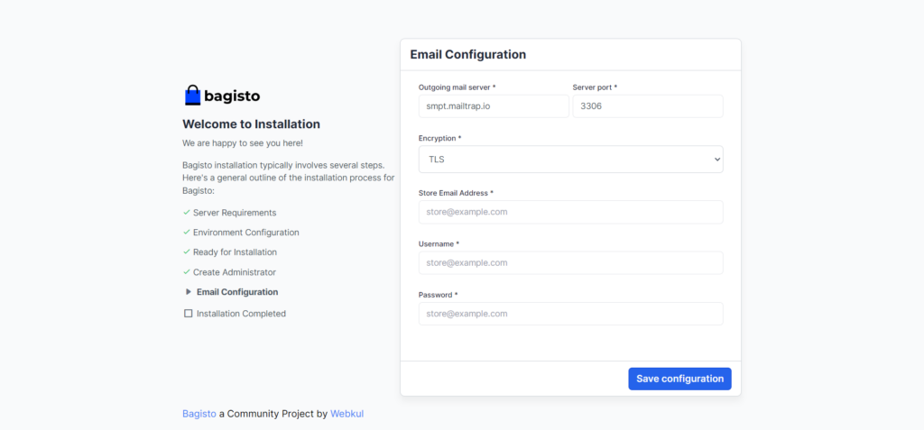This screenshot has height=430, width=924.
Task: Open the Bagisto footer link
Action: click(x=199, y=414)
